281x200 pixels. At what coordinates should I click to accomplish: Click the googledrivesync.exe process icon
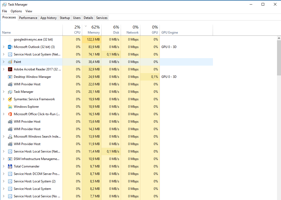10,39
